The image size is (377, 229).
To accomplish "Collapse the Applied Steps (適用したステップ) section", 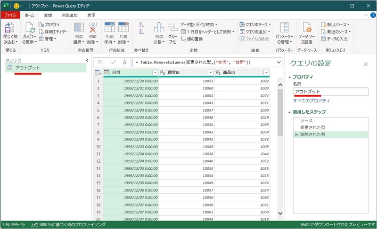I will click(x=289, y=112).
